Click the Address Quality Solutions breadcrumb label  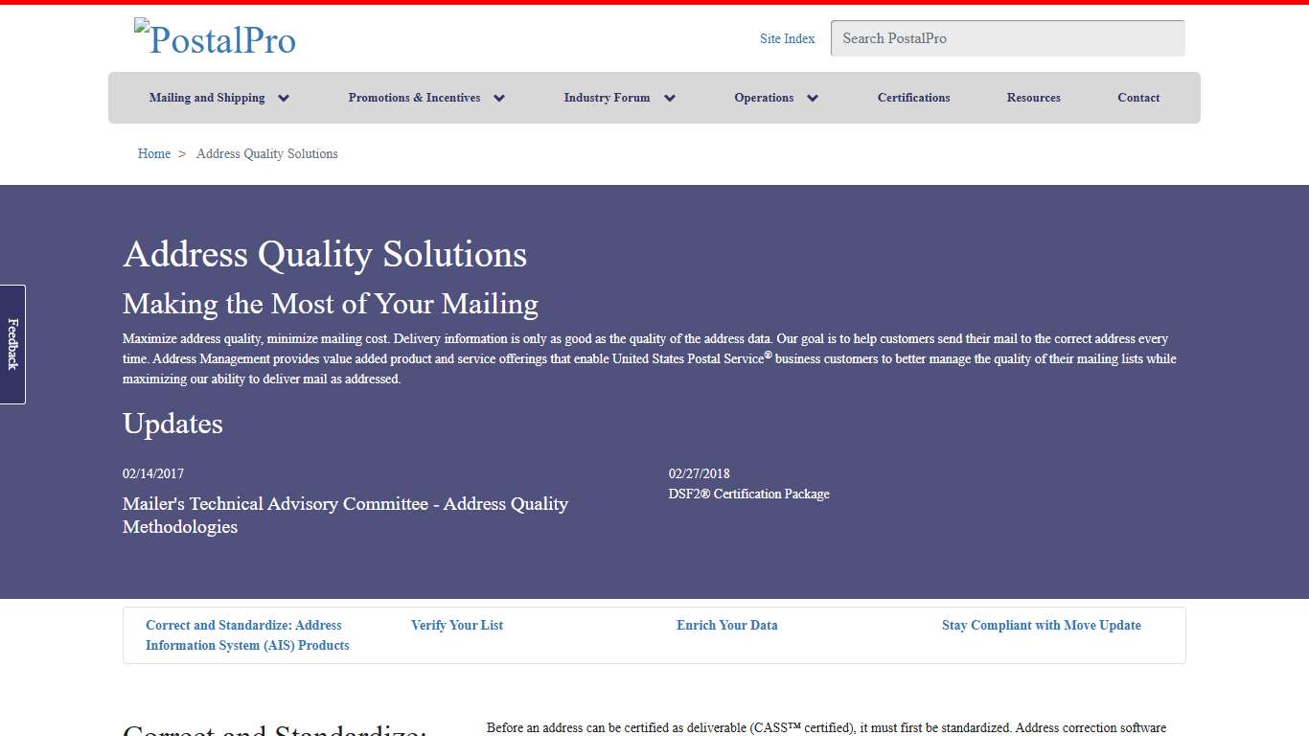[x=266, y=153]
